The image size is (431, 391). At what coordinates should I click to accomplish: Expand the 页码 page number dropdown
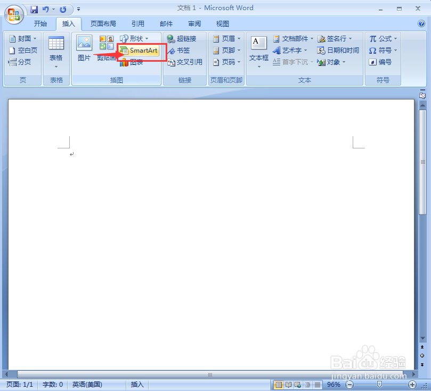point(227,62)
